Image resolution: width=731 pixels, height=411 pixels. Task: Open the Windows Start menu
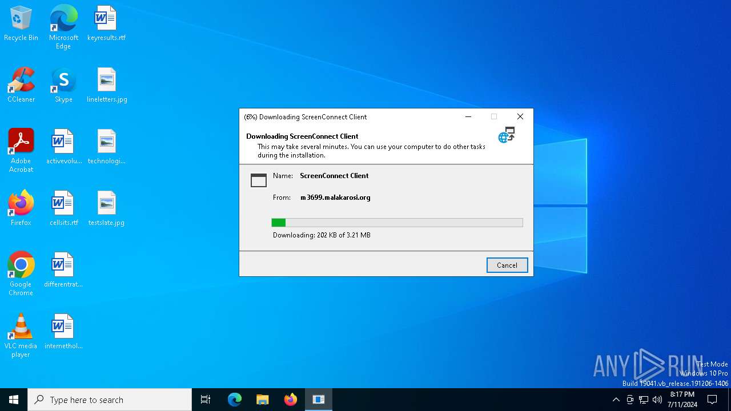14,400
